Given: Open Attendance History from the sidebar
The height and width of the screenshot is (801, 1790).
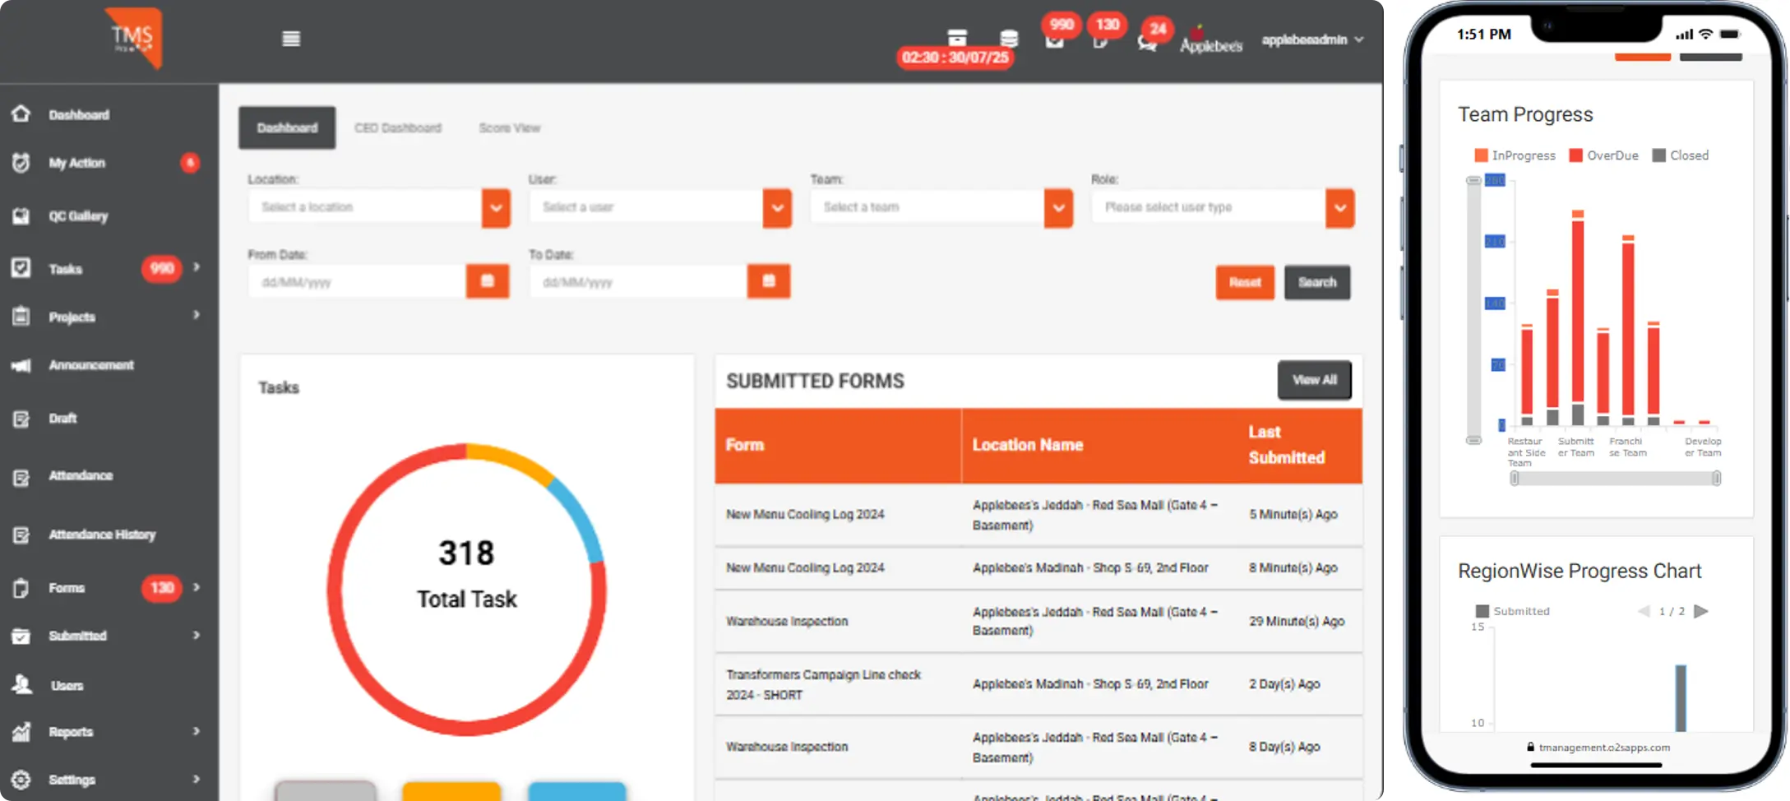Looking at the screenshot, I should tap(102, 535).
